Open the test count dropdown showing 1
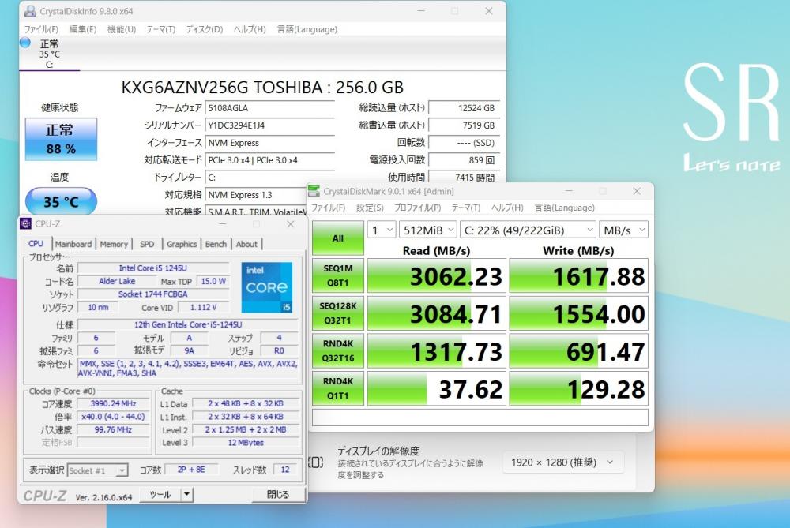The width and height of the screenshot is (790, 528). [382, 230]
